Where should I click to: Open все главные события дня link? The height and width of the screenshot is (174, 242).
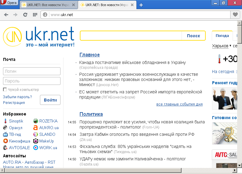point(179,104)
